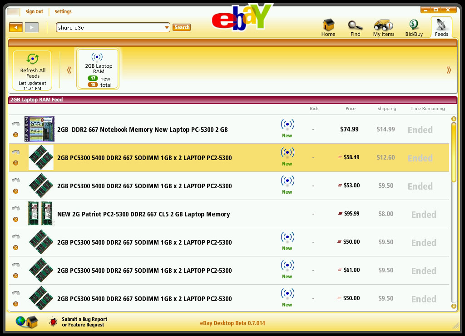Viewport: 465px width, 336px height.
Task: Click the listing scrollbar thumb
Action: (454, 152)
